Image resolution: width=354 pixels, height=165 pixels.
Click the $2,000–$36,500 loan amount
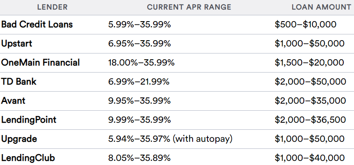[310, 120]
